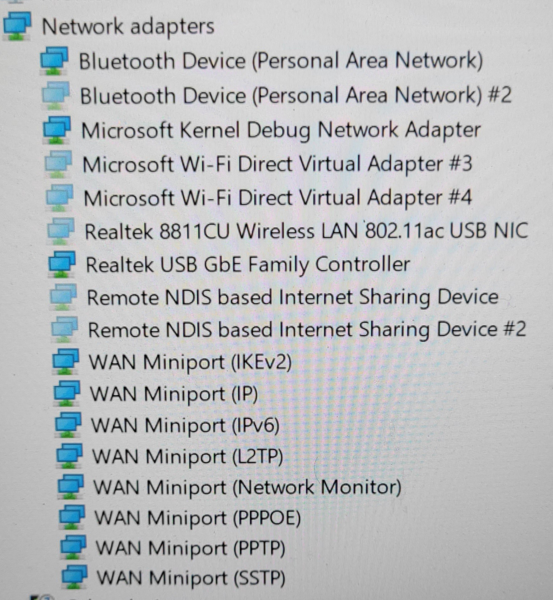Select the Network adapters category label
Image resolution: width=553 pixels, height=600 pixels.
click(128, 26)
